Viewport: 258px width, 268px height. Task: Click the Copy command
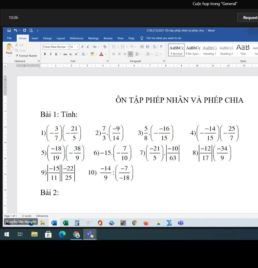[20, 50]
